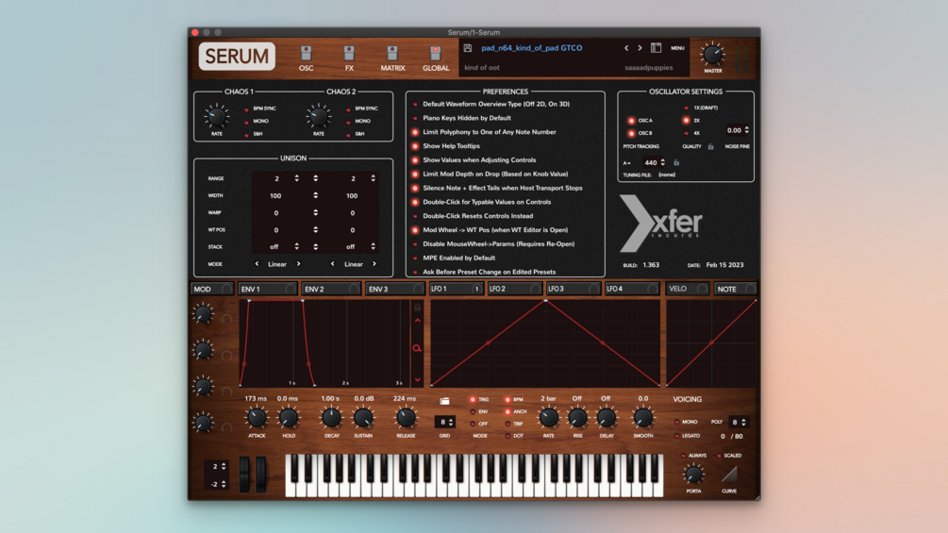Click the FX page switch icon
This screenshot has height=533, width=948.
349,53
